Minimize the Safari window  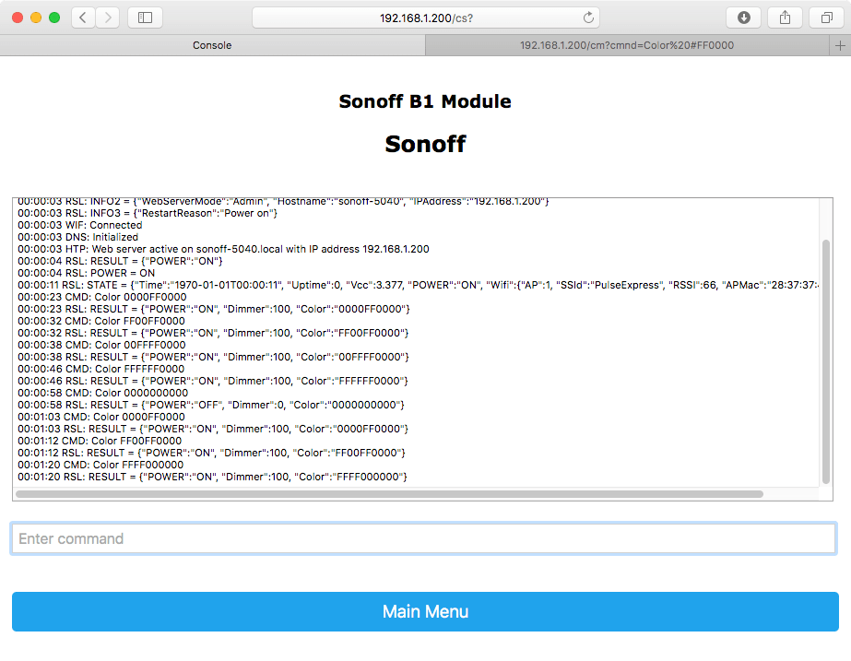[x=36, y=18]
